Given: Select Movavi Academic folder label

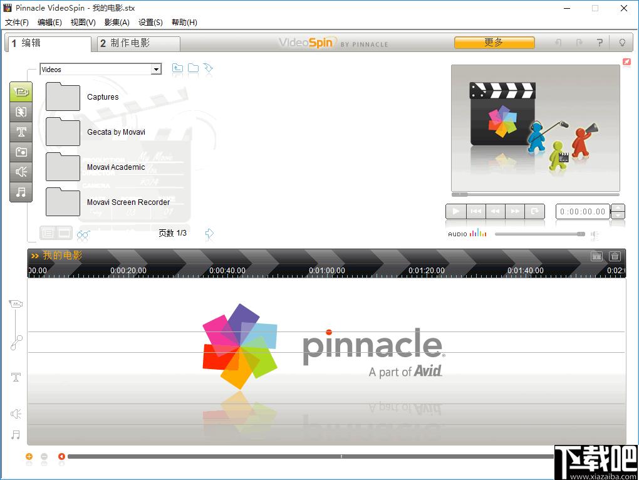Looking at the screenshot, I should pos(116,167).
